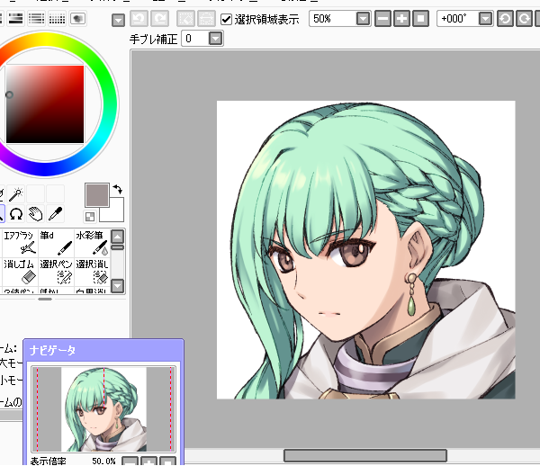Click the brush list scroll up arrow
Screen dimensions: 540x466
117,237
